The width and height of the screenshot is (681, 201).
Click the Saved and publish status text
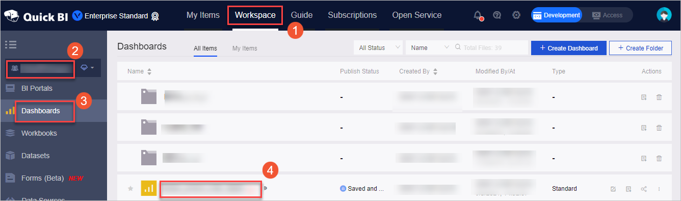pos(365,189)
